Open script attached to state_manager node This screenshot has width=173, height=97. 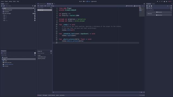(x=35, y=13)
